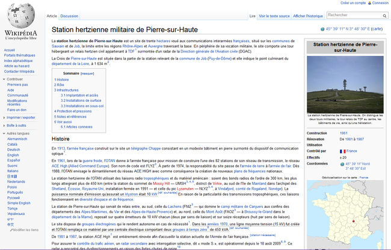
Task: Open Article au hasard
Action: pos(16,66)
